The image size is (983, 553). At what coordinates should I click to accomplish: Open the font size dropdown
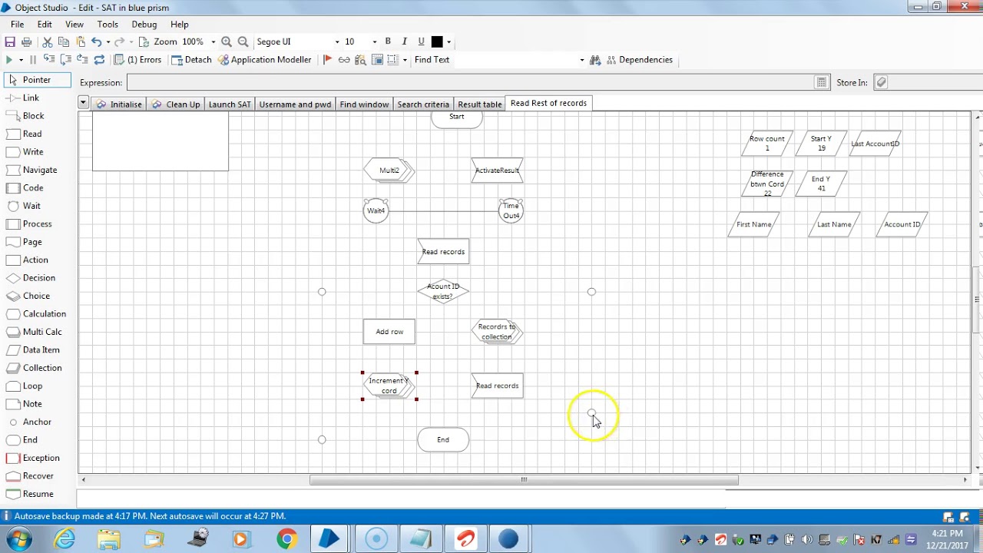click(x=374, y=42)
